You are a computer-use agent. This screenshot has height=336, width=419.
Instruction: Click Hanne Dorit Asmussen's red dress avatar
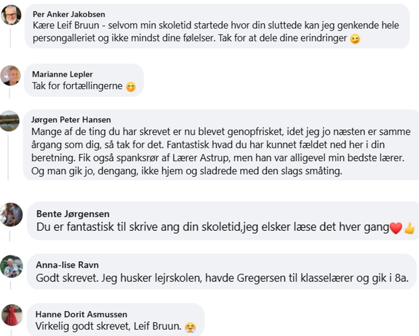click(12, 315)
